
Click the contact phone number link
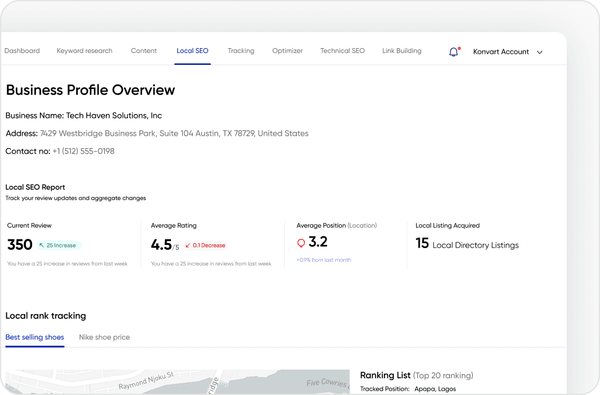[x=84, y=151]
